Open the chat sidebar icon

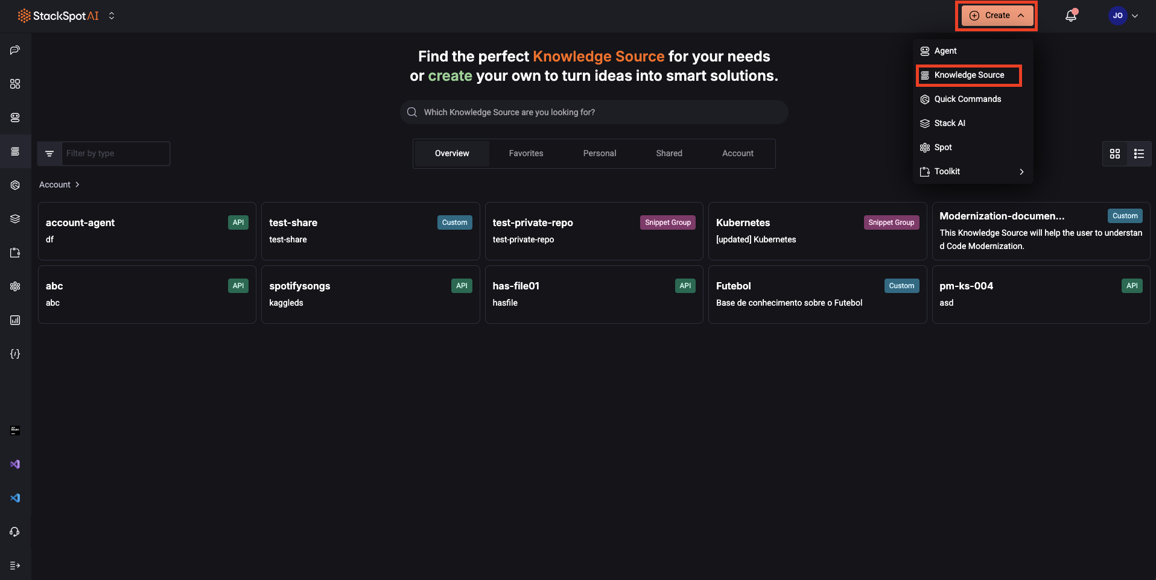click(x=15, y=50)
